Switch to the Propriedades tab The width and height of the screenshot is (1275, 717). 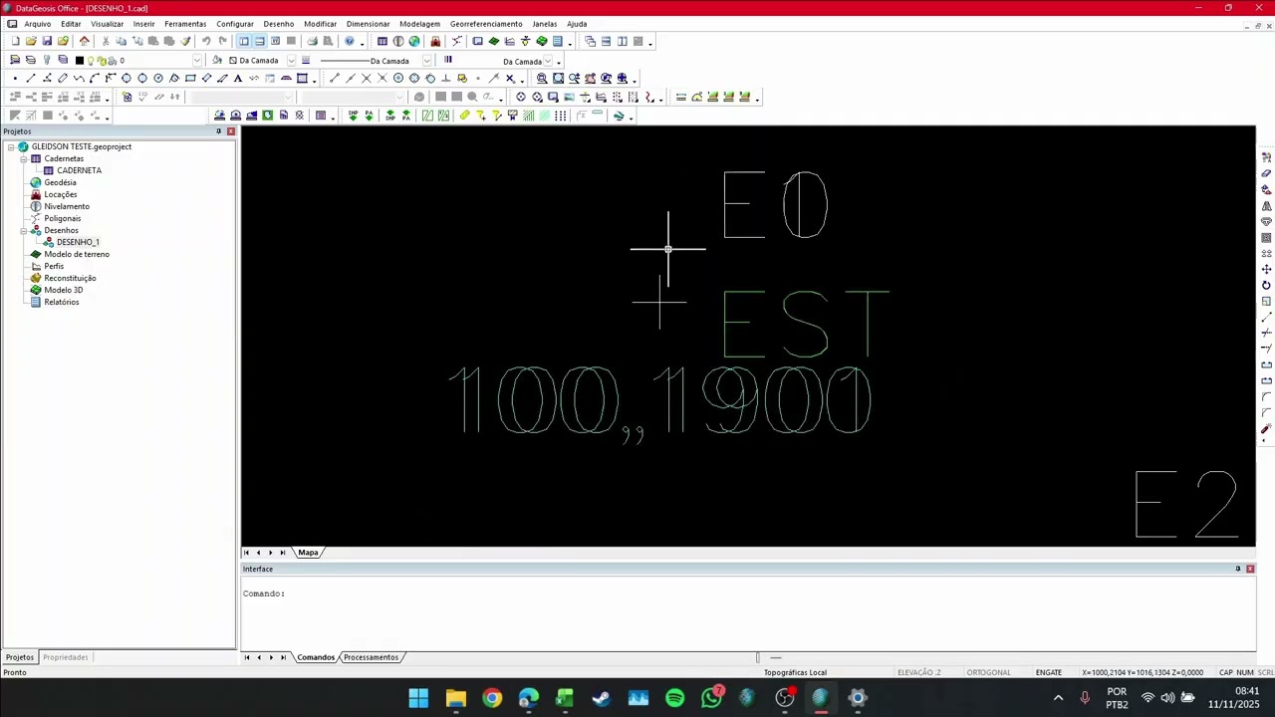(x=66, y=657)
